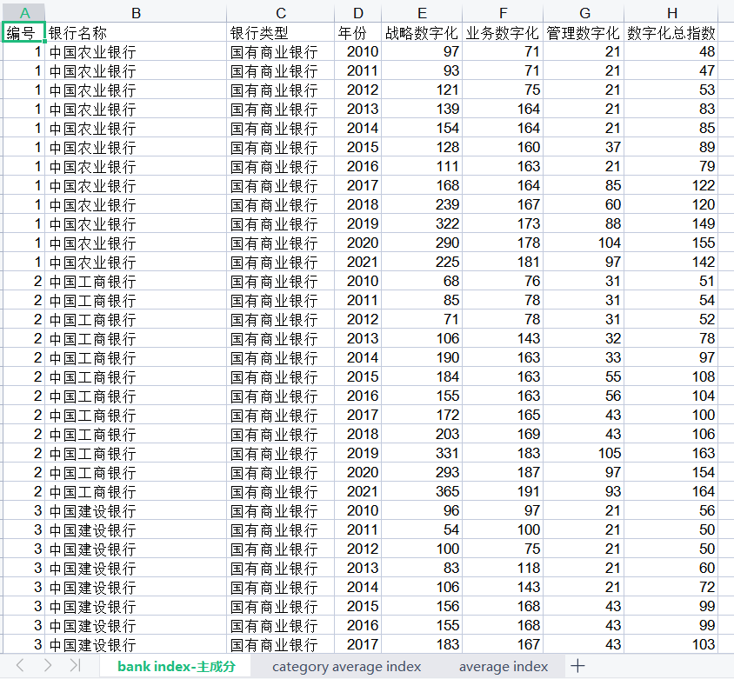
Task: Click 业务数字化 value 191
Action: [x=503, y=492]
